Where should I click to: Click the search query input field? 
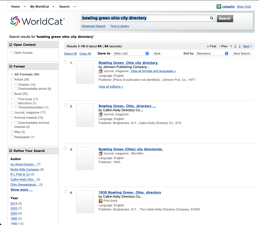point(144,18)
